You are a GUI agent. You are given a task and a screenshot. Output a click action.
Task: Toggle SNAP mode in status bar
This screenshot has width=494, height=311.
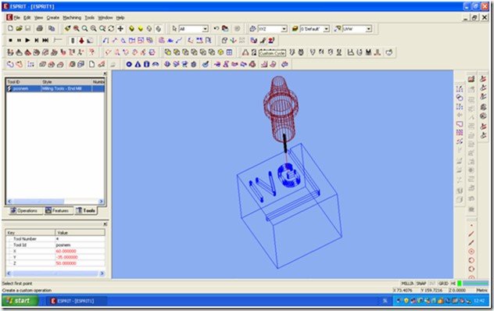421,284
